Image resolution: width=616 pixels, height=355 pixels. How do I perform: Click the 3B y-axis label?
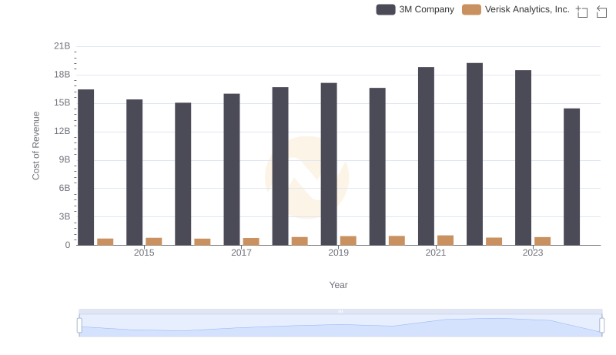point(65,216)
